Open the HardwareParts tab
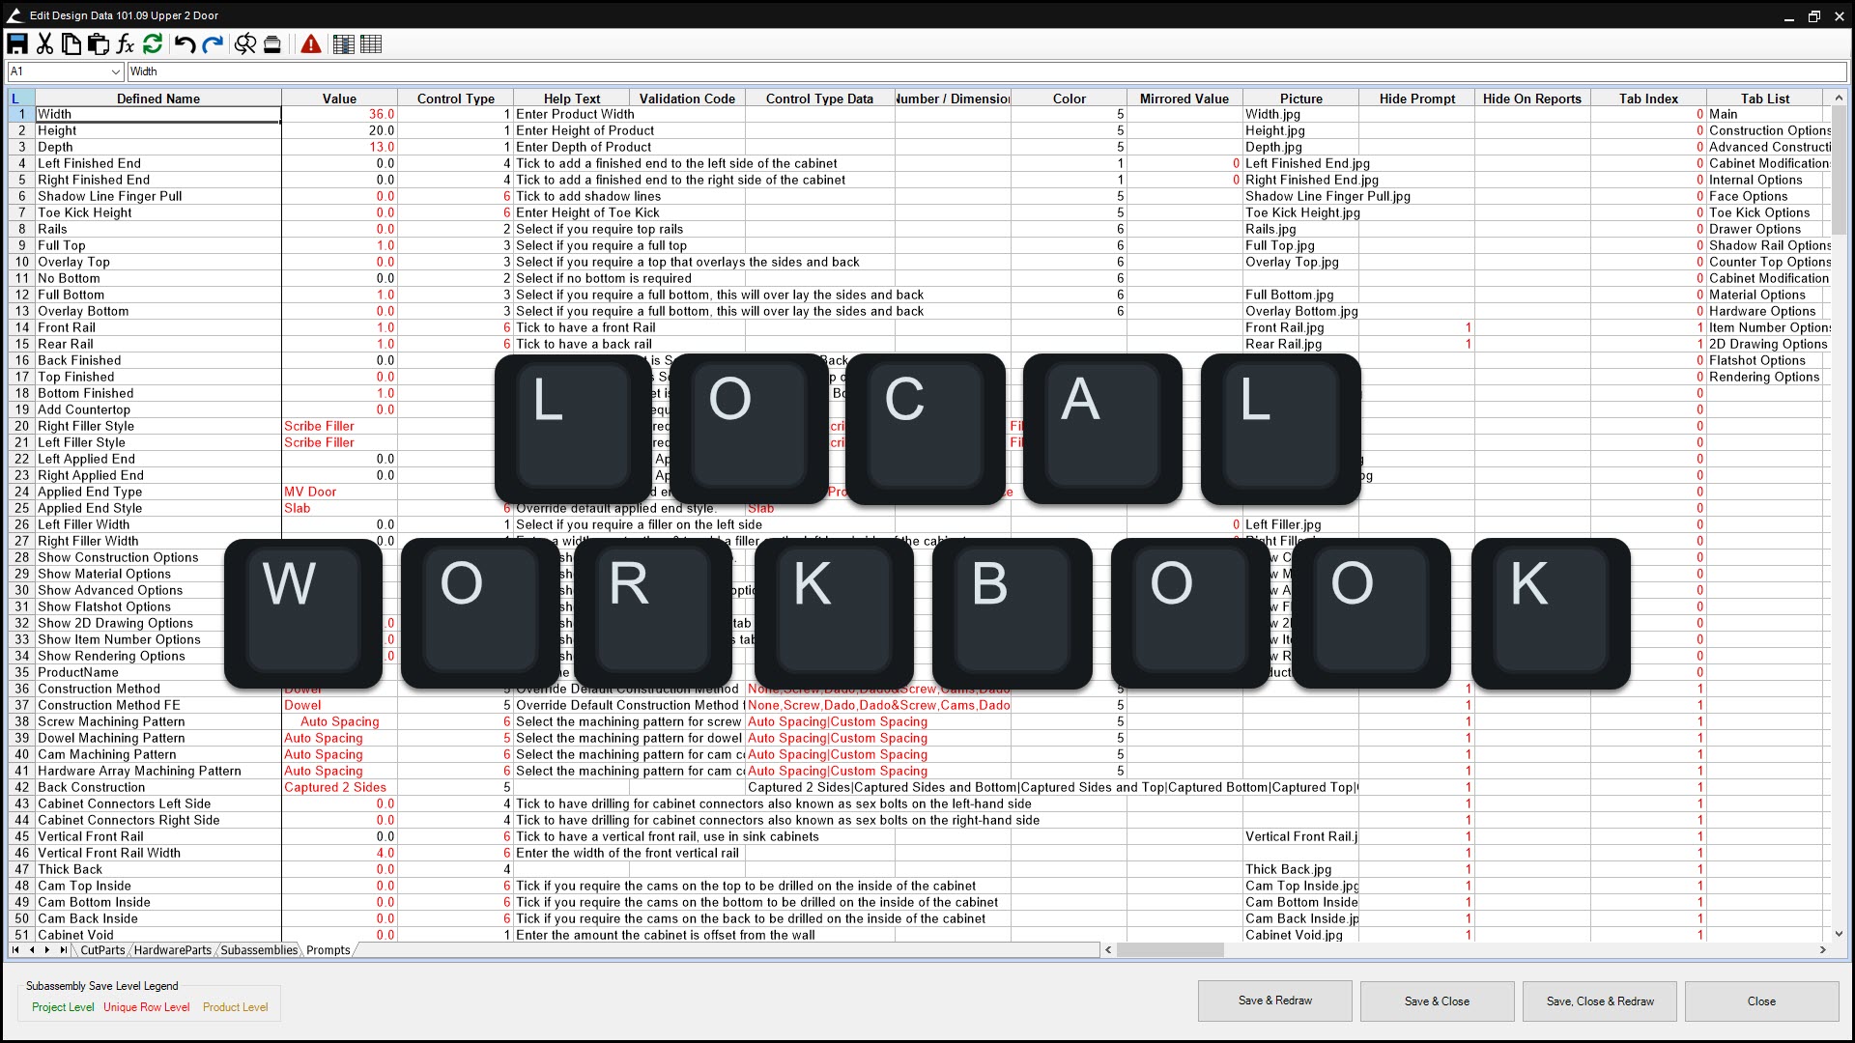Image resolution: width=1855 pixels, height=1043 pixels. point(172,950)
